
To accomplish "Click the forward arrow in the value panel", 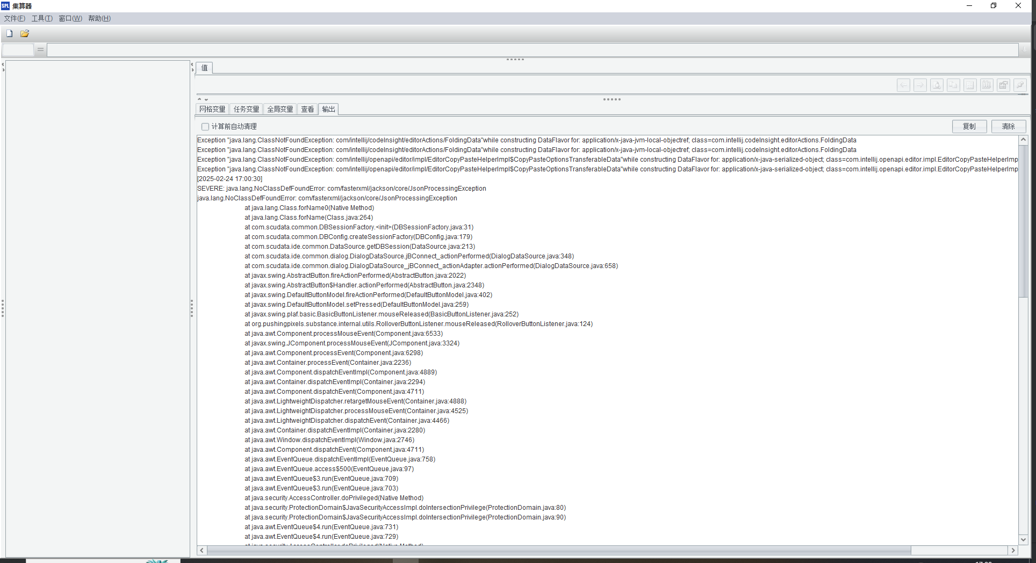I will (920, 85).
